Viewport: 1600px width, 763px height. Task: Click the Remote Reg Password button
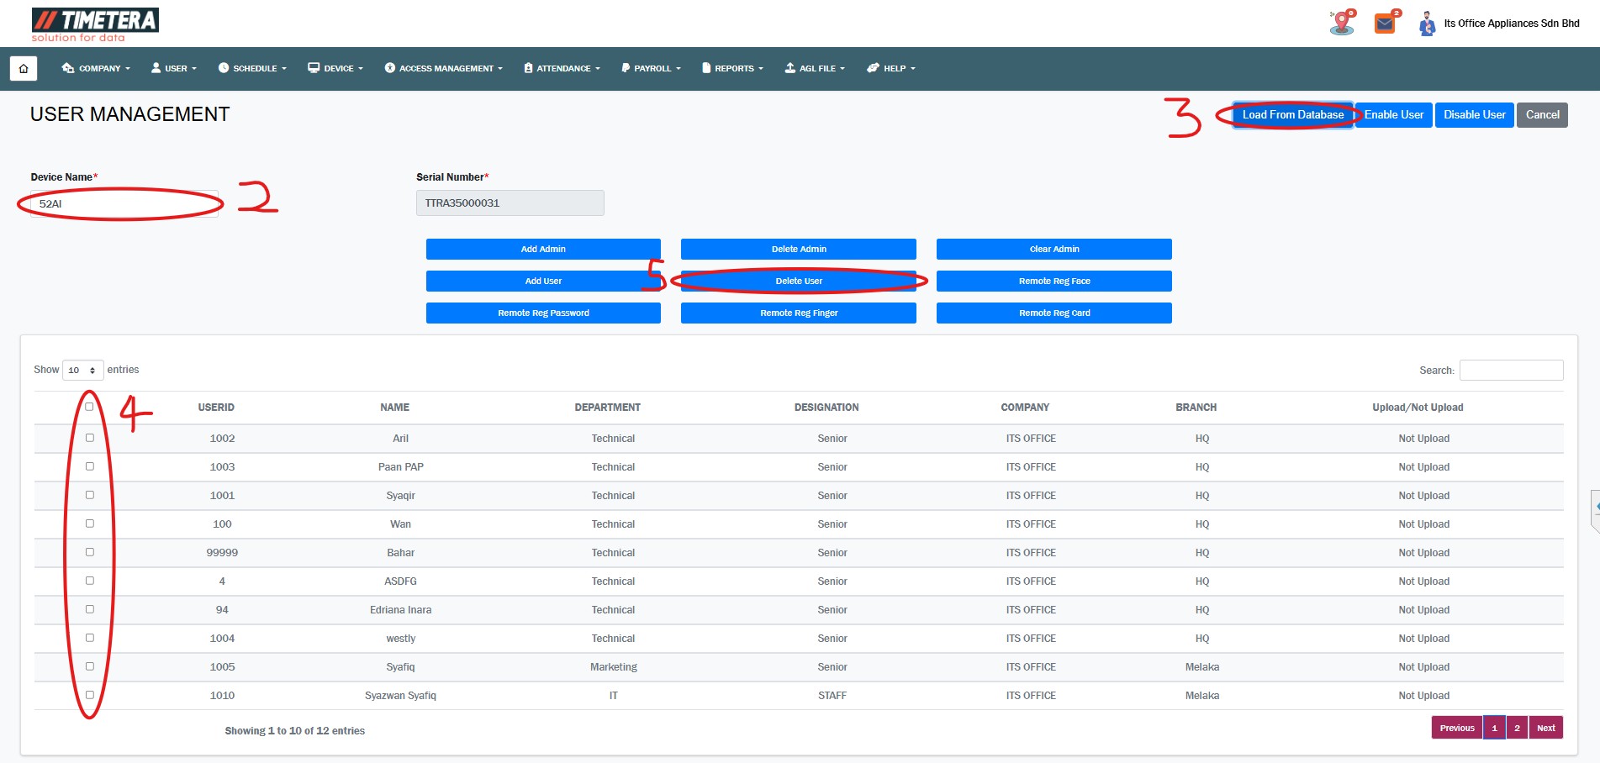[x=543, y=313]
